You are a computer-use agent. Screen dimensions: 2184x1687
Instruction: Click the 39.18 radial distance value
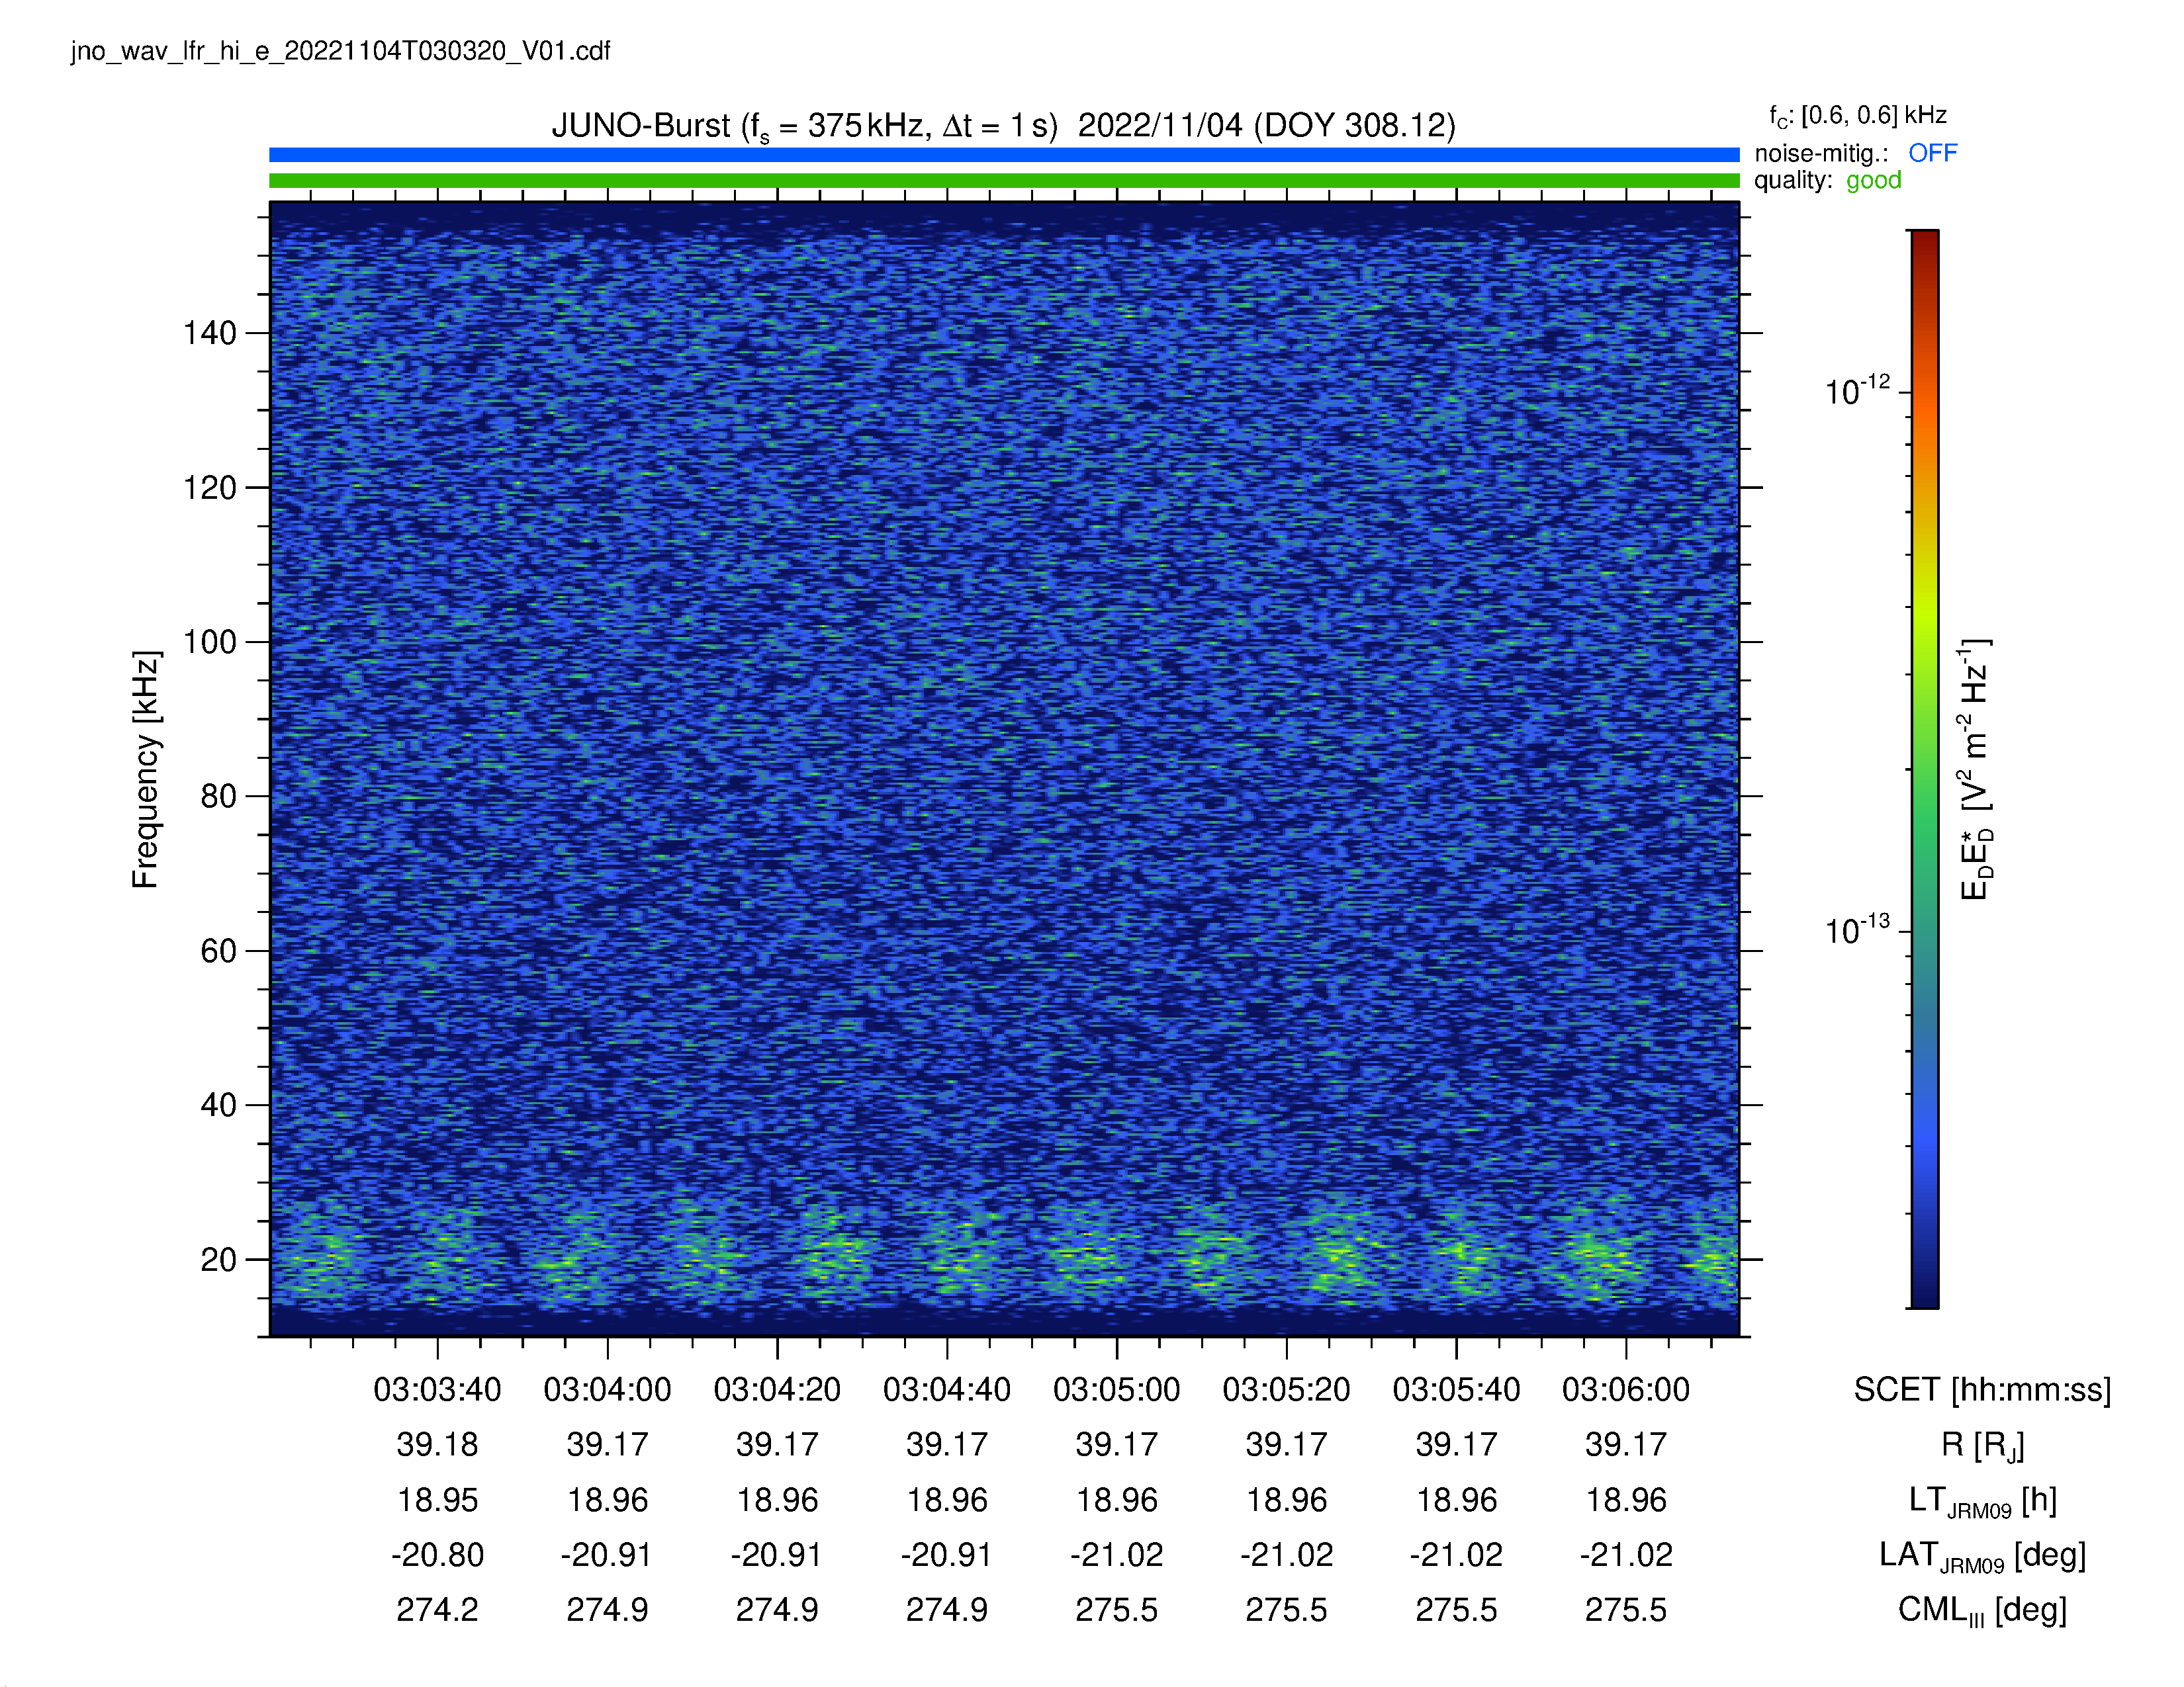pyautogui.click(x=437, y=1445)
